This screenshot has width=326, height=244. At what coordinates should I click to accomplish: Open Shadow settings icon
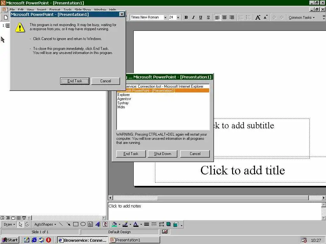(x=169, y=224)
